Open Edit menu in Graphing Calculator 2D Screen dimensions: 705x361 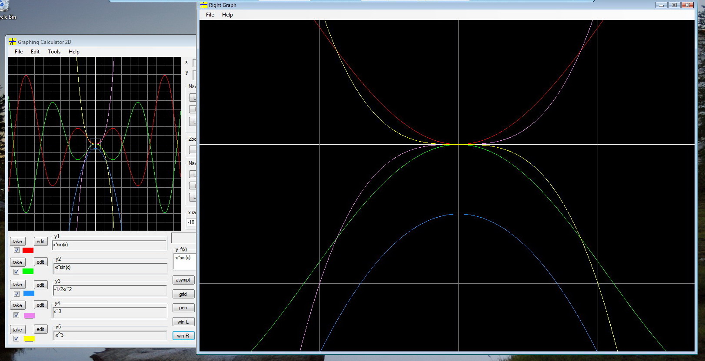pyautogui.click(x=35, y=51)
